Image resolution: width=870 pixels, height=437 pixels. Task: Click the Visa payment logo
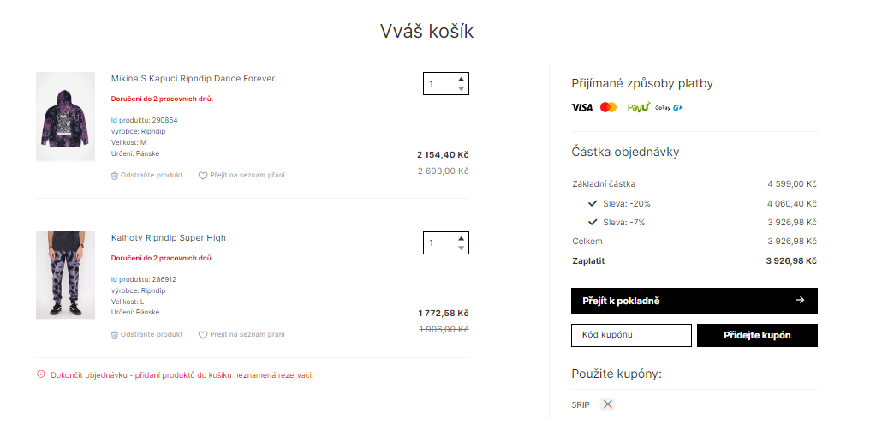[582, 107]
